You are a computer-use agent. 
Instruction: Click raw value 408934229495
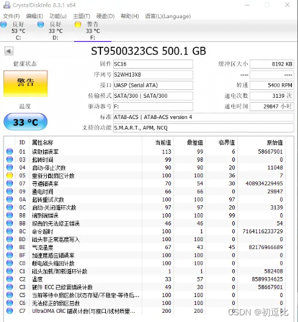(264, 183)
